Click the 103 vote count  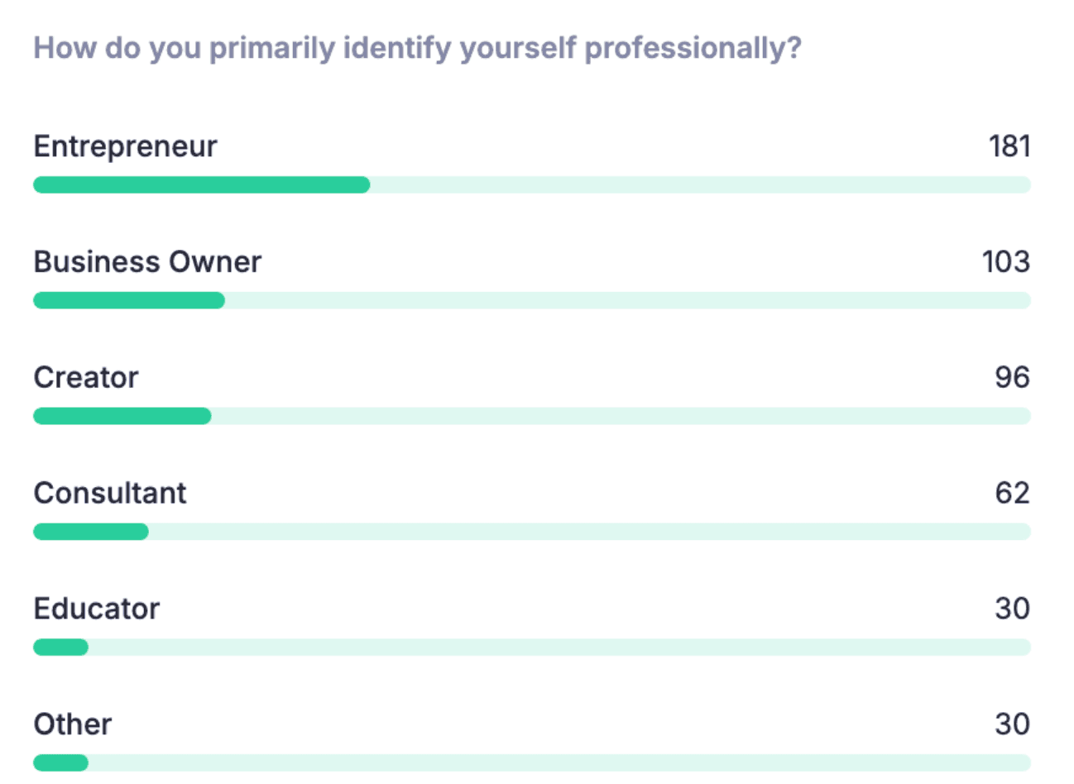[1006, 262]
